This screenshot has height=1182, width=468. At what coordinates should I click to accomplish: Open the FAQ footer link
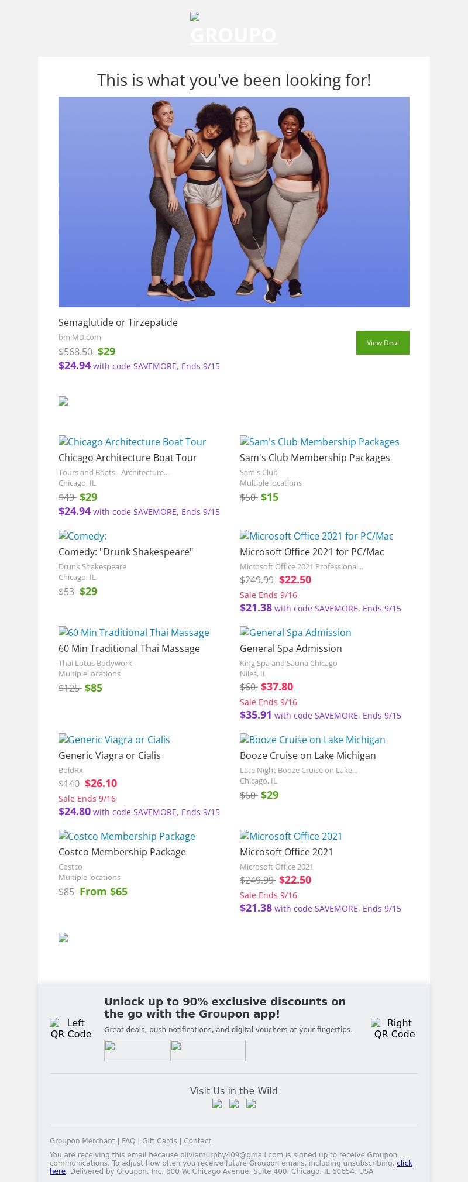tap(128, 1140)
